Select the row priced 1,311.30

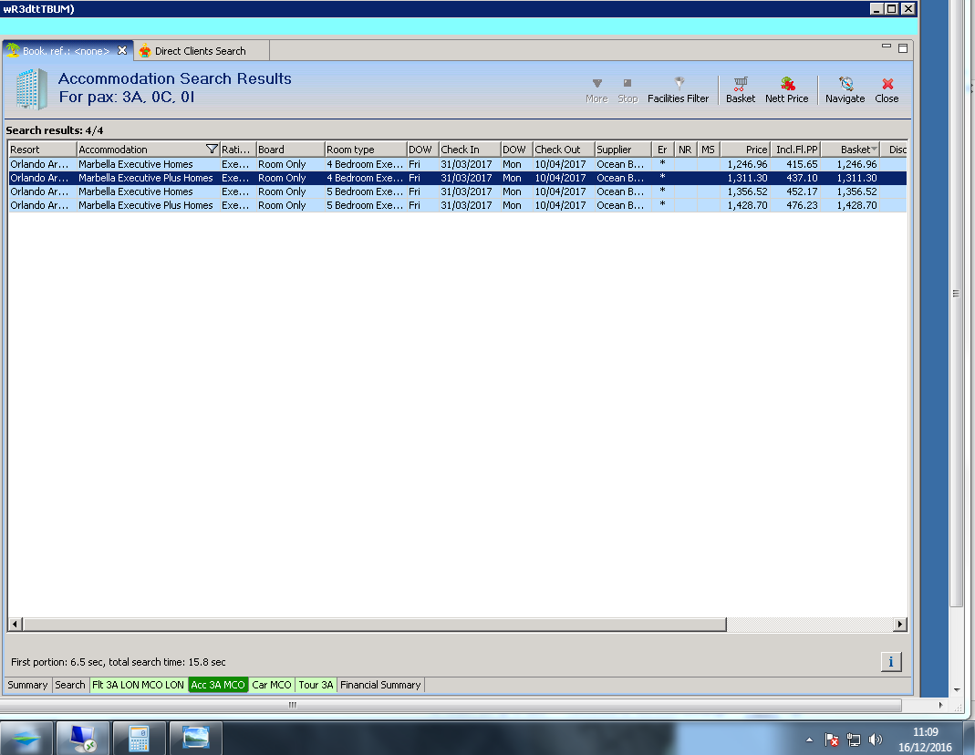(x=457, y=178)
